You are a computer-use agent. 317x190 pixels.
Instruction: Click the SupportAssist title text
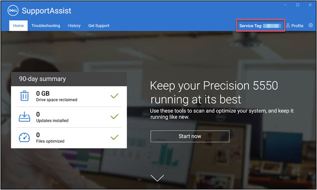pyautogui.click(x=47, y=11)
